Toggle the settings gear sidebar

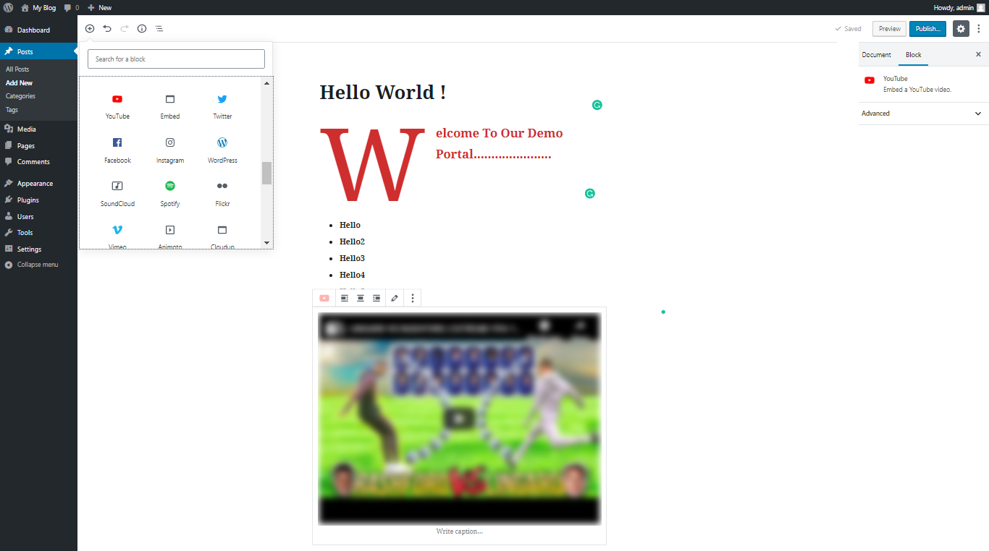(961, 29)
